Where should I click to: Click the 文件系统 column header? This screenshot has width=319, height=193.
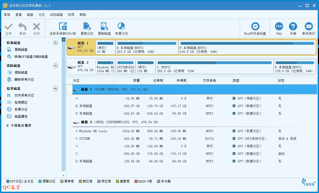click(x=209, y=81)
